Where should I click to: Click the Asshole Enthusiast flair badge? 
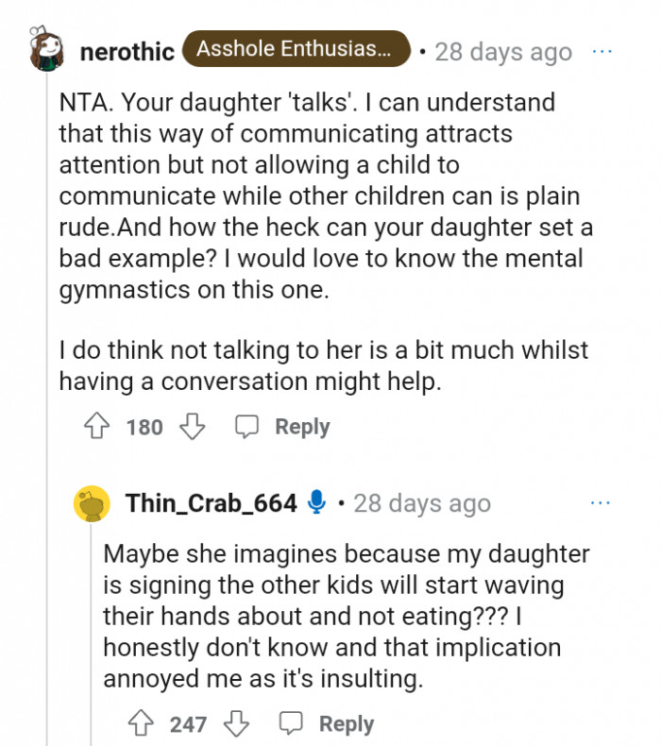296,49
